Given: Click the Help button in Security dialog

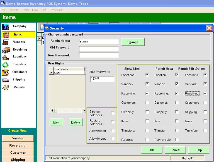Looking at the screenshot, I should tap(199, 150).
